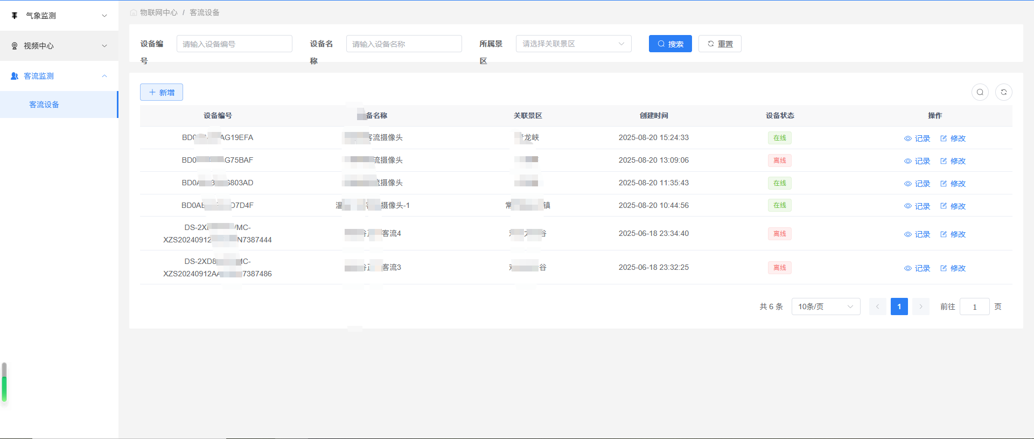Click 修改 for 23:32:25 row

coord(953,268)
